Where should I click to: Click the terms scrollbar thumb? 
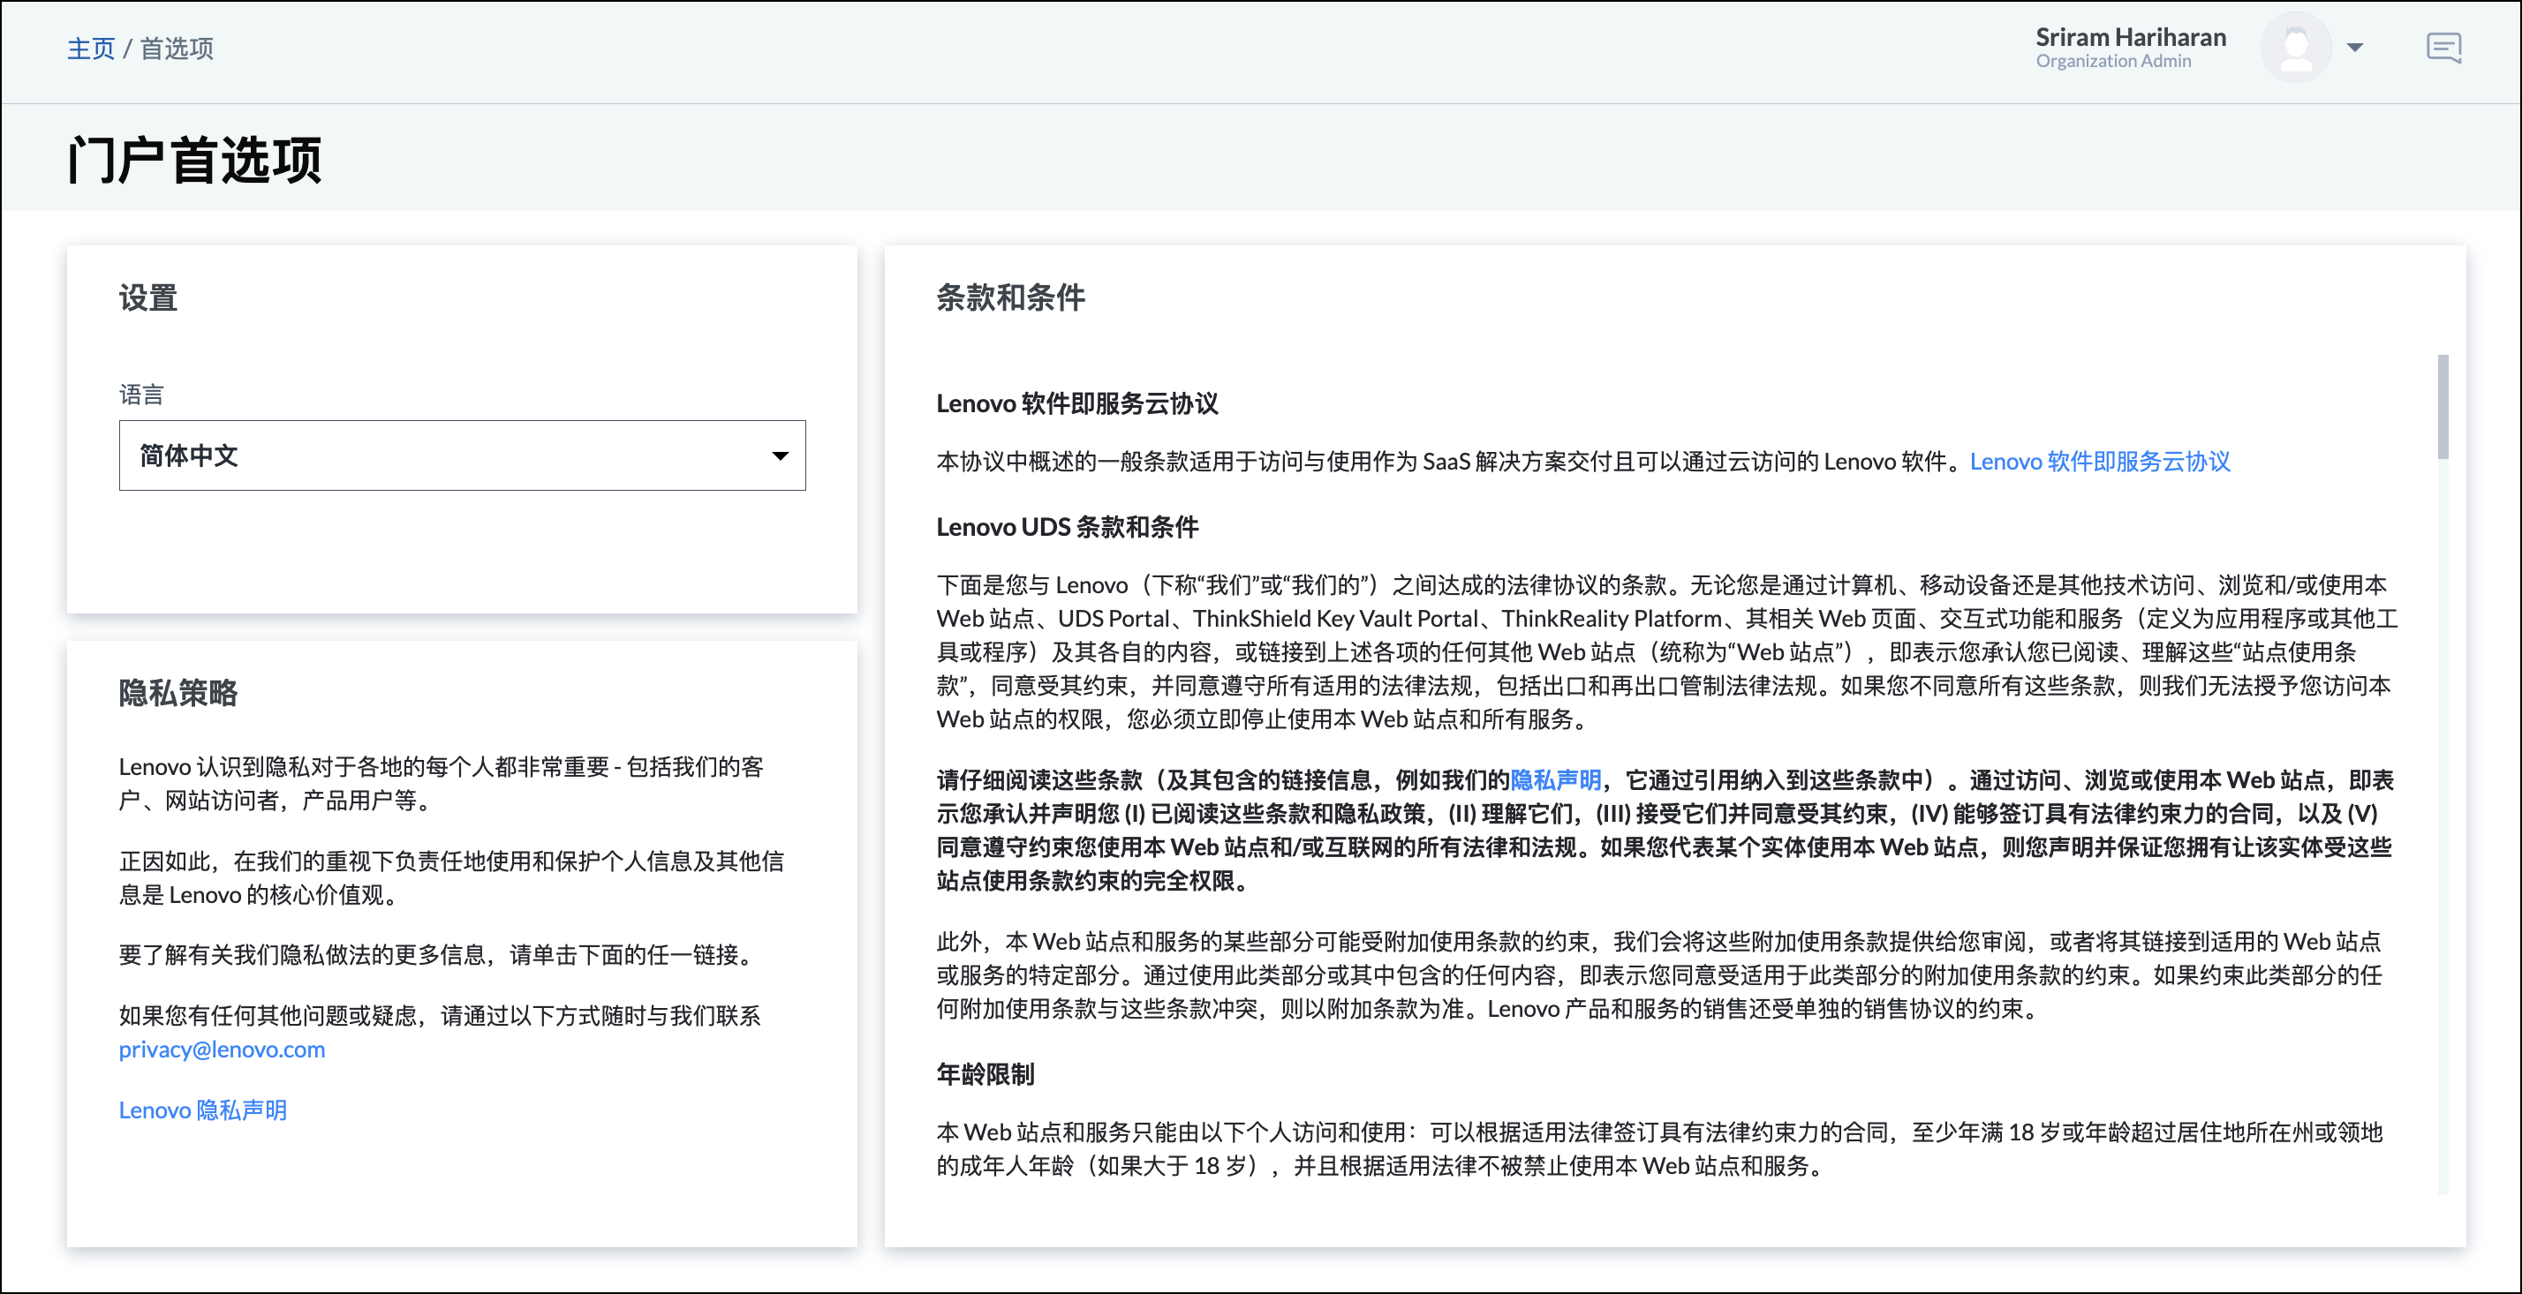coord(2443,406)
